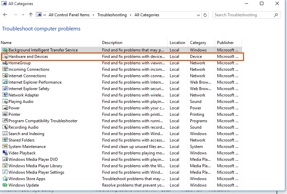Click the Internet Explorer Performance icon

coord(5,82)
